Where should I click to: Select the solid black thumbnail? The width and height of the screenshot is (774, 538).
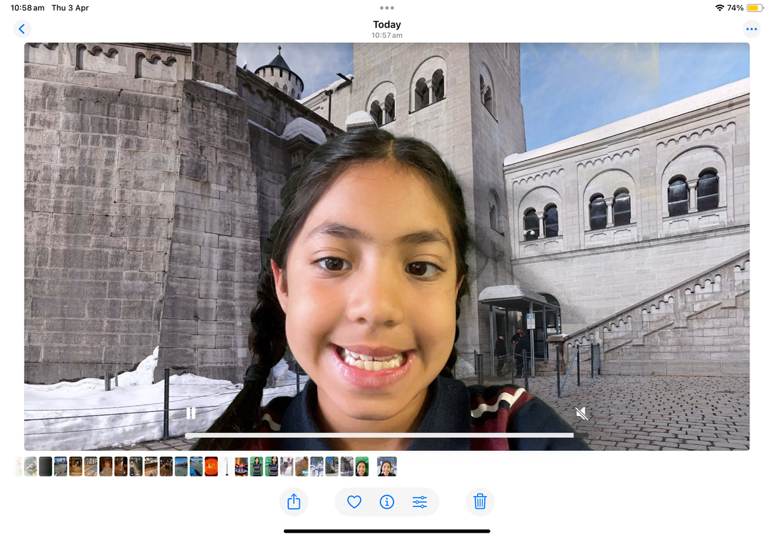(x=45, y=466)
